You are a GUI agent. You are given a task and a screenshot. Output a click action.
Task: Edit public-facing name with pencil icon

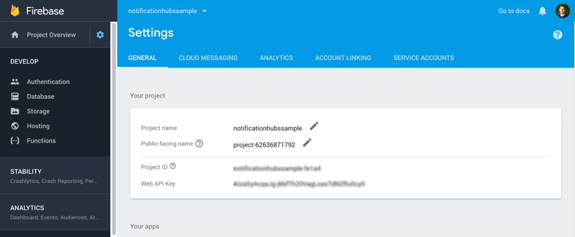[307, 142]
